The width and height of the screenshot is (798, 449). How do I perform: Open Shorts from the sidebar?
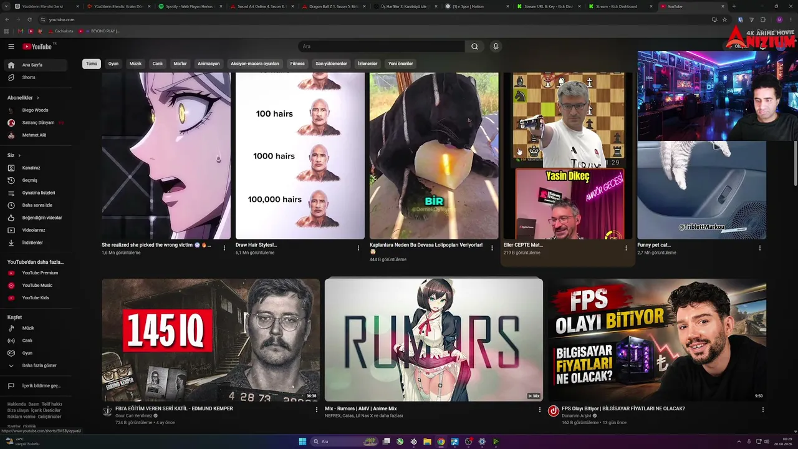[35, 77]
